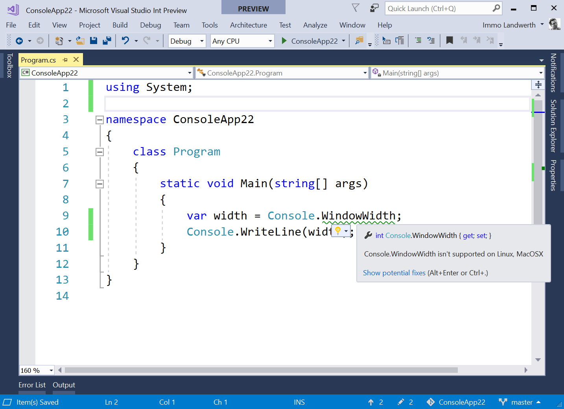564x409 pixels.
Task: Open the Debug configuration dropdown
Action: point(187,41)
